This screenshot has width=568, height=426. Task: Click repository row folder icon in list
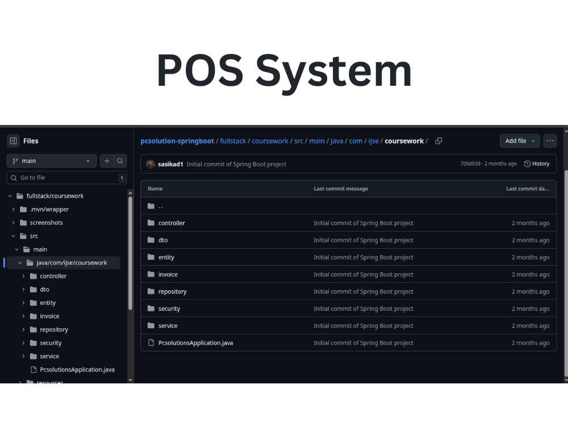point(151,291)
